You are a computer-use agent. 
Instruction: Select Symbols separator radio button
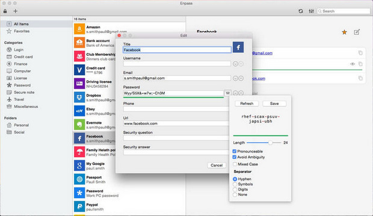[x=235, y=184]
